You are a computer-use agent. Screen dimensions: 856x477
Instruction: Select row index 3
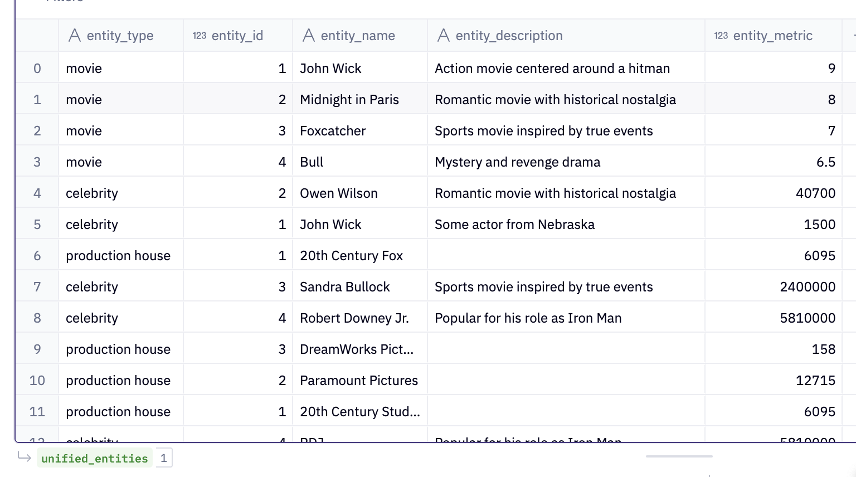click(37, 162)
